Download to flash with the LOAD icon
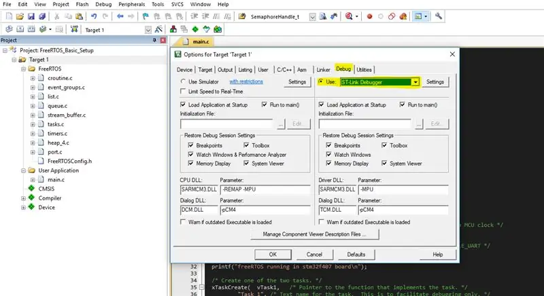This screenshot has width=544, height=296. click(x=74, y=29)
